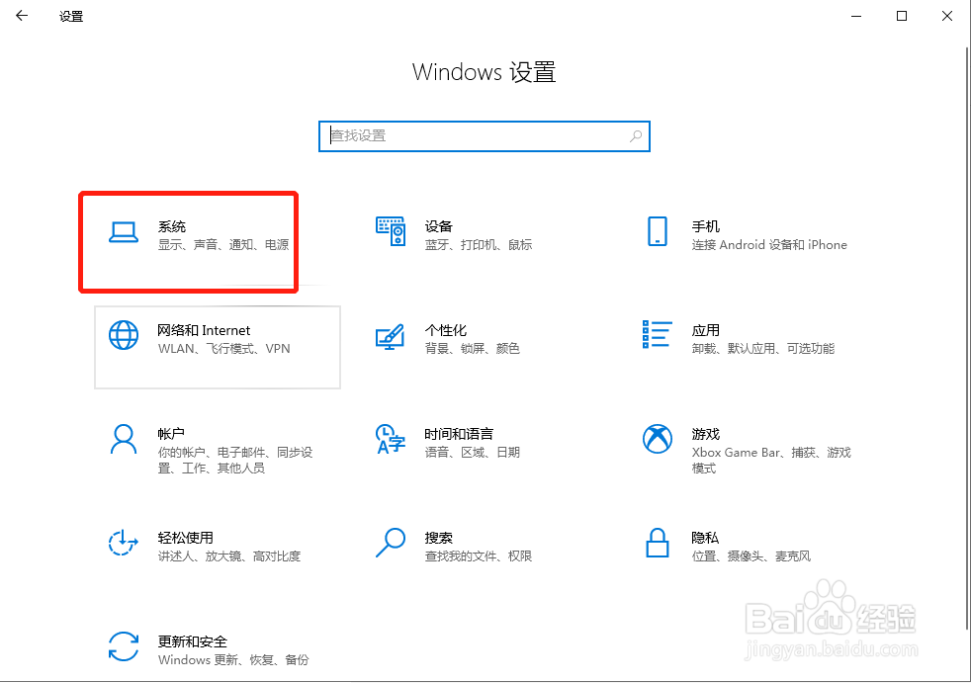The image size is (971, 683).
Task: Open the 隐私 settings title
Action: point(705,538)
